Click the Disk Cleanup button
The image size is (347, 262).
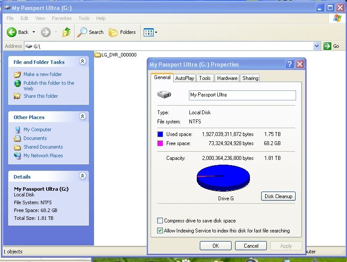(278, 196)
